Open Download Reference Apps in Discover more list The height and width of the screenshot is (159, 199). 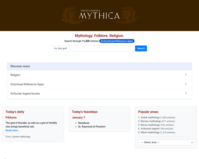(99, 84)
